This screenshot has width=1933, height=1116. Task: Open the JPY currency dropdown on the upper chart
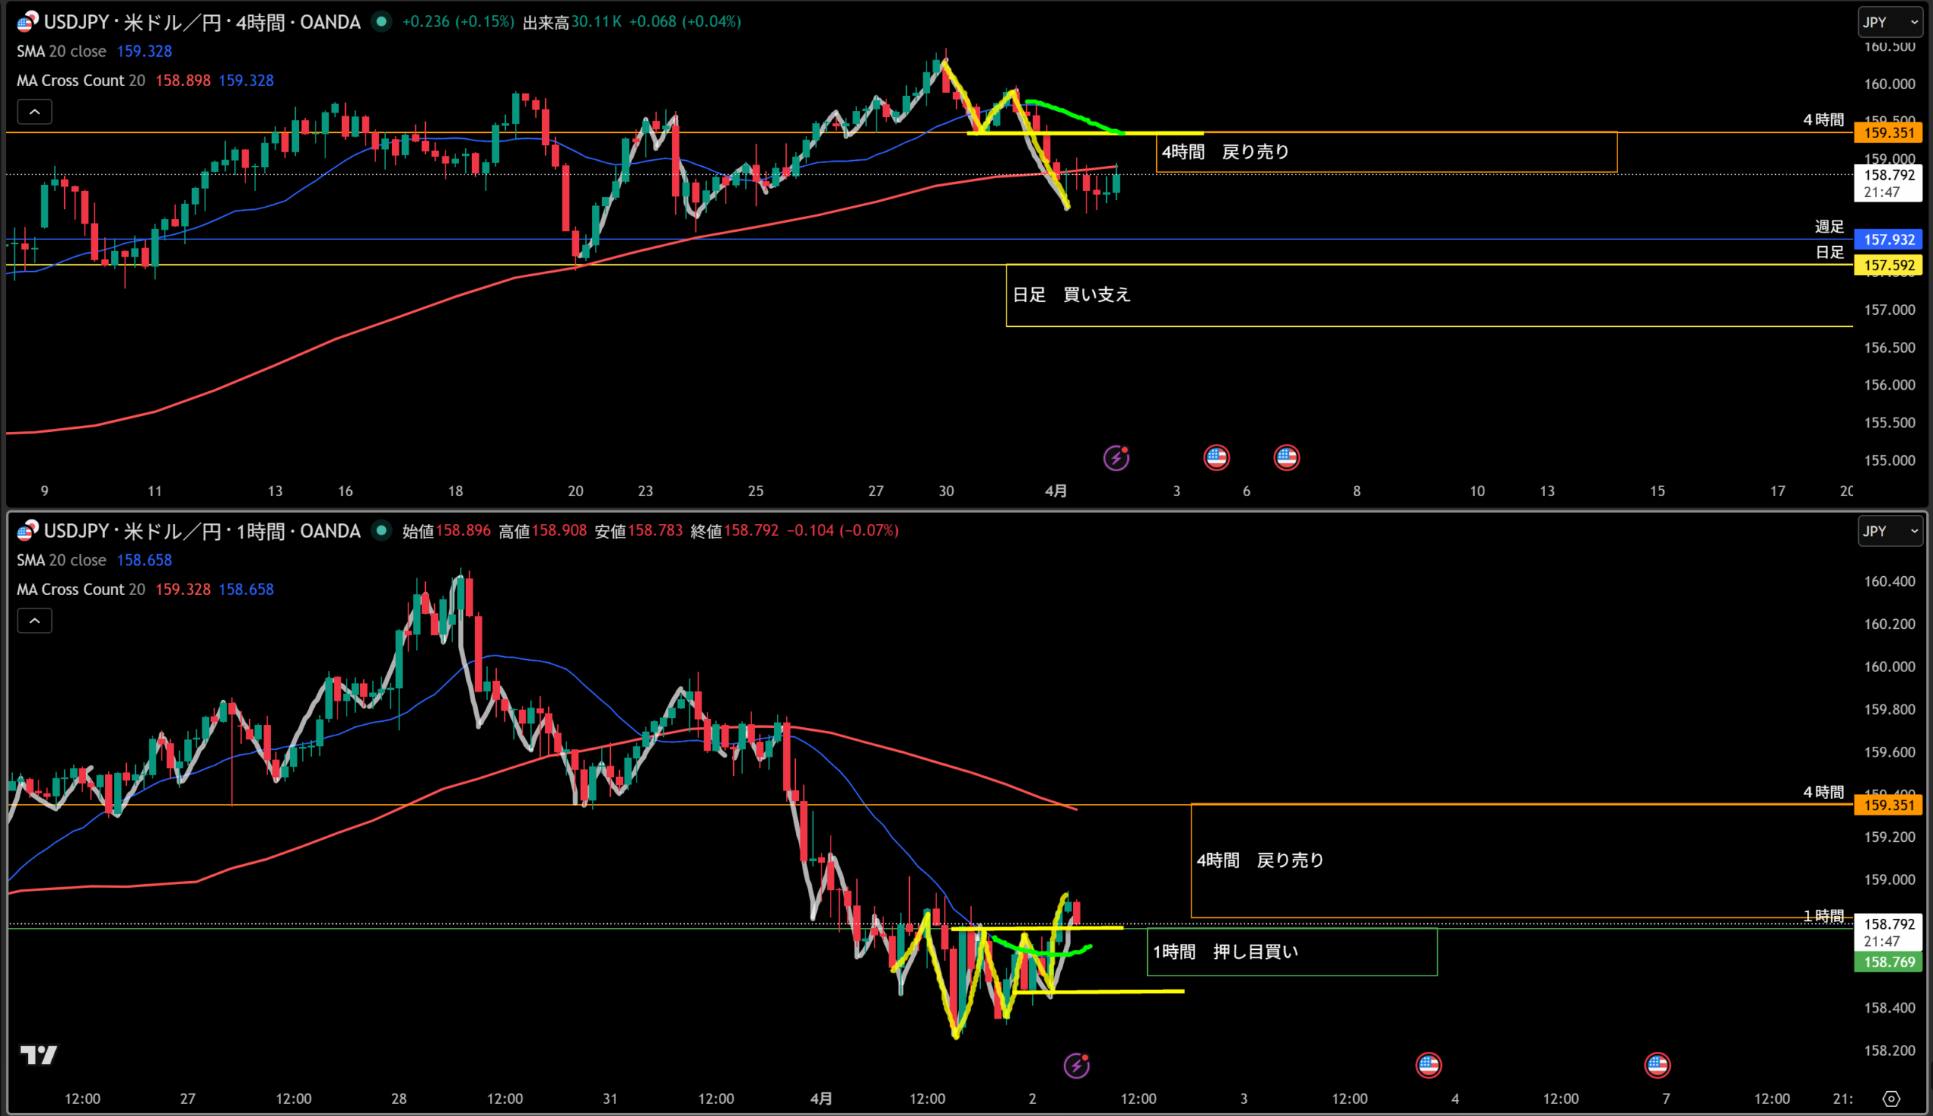click(x=1889, y=22)
